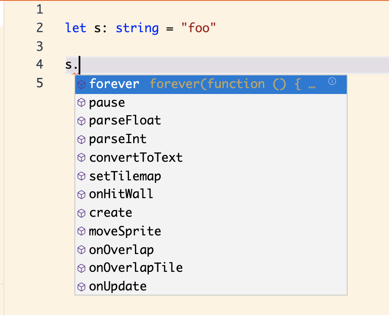Viewport: 389px width, 315px height.
Task: Choose the "onOverlap" completion entry
Action: click(x=121, y=249)
